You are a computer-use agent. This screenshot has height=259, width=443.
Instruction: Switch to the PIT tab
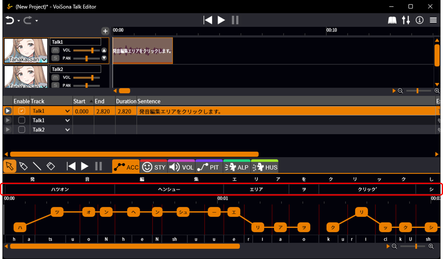pyautogui.click(x=209, y=167)
